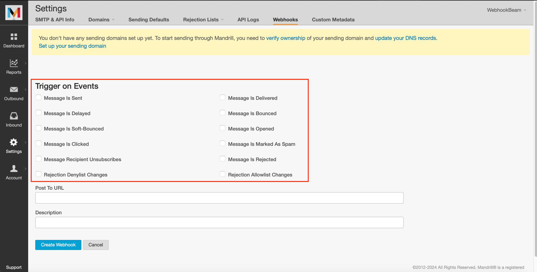
Task: Expand the Rejection Lists dropdown
Action: pyautogui.click(x=203, y=20)
